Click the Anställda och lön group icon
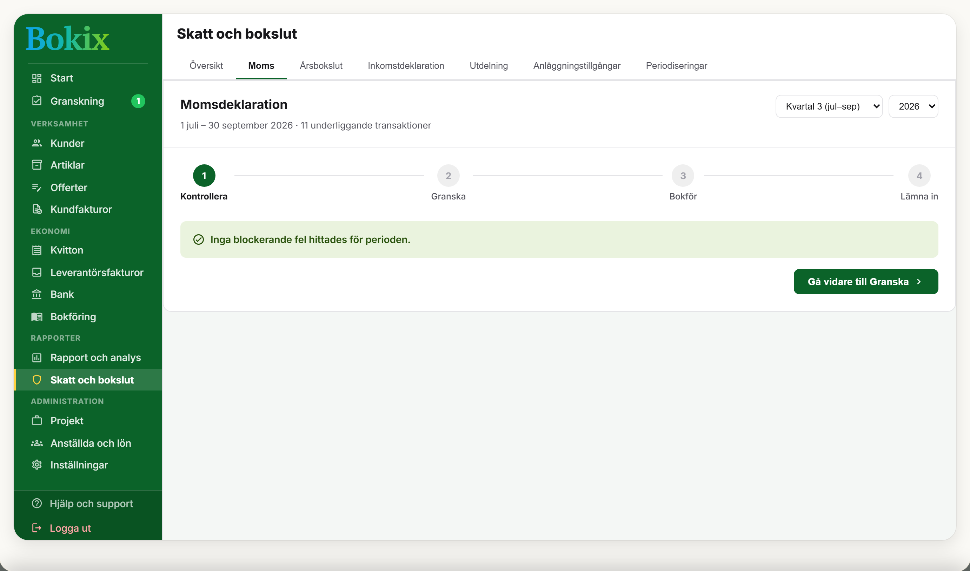970x571 pixels. pyautogui.click(x=36, y=443)
